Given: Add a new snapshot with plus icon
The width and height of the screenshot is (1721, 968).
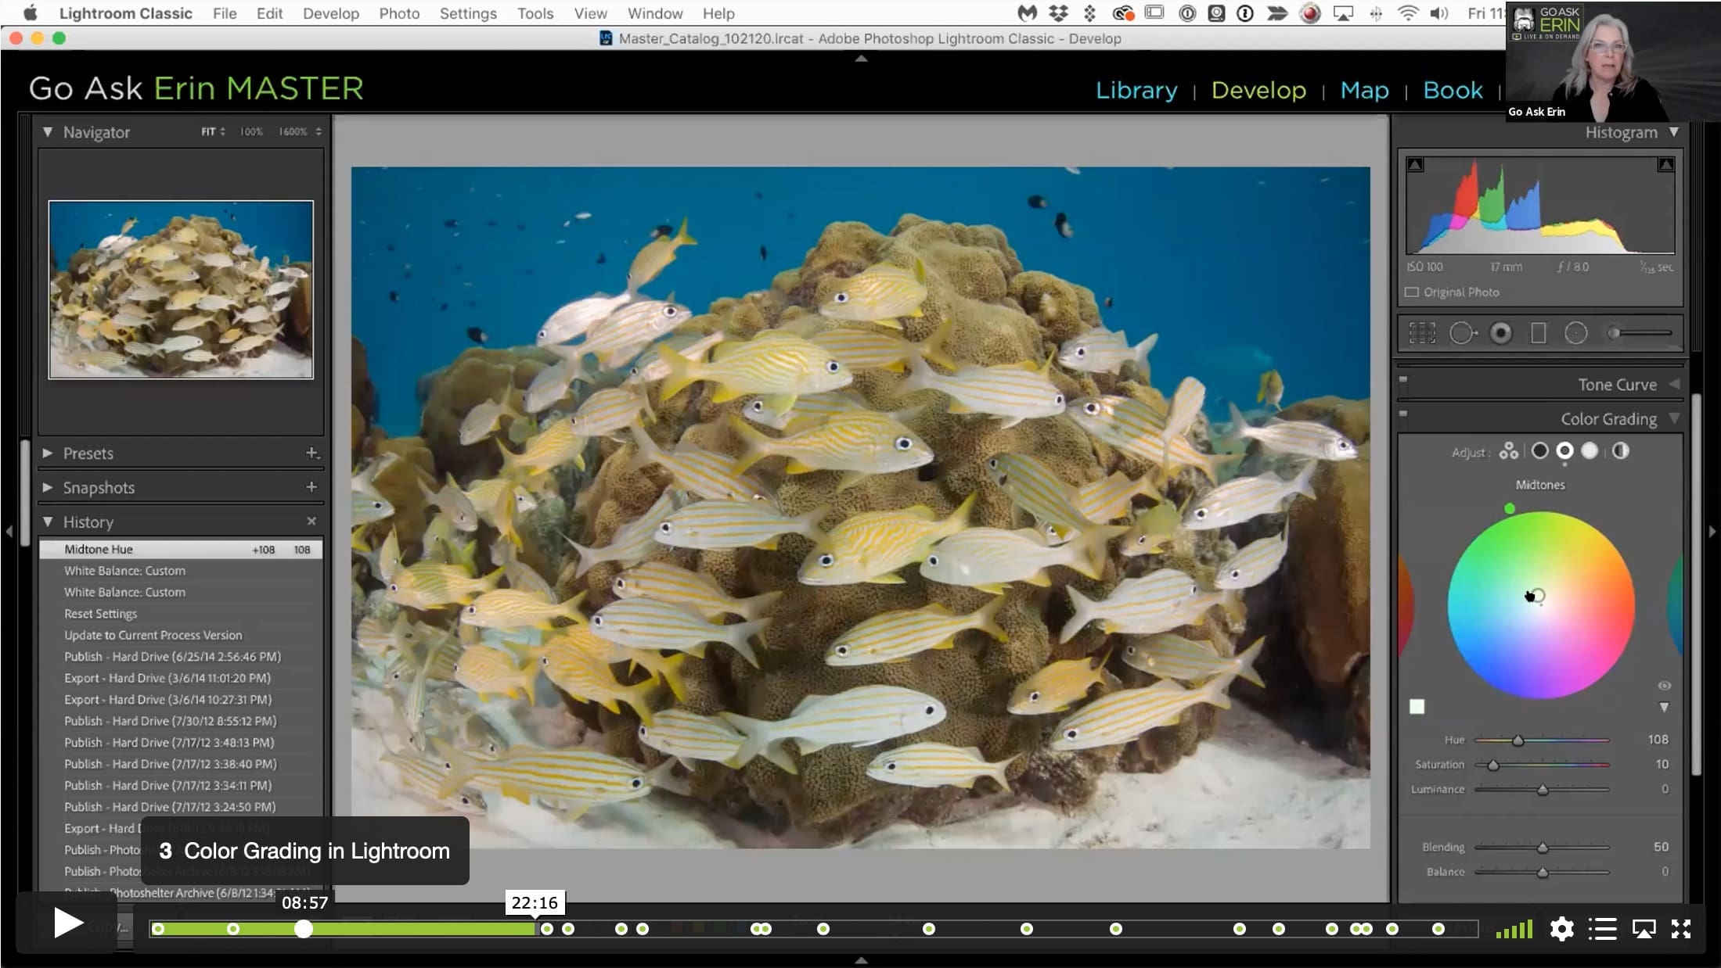Looking at the screenshot, I should pyautogui.click(x=311, y=487).
